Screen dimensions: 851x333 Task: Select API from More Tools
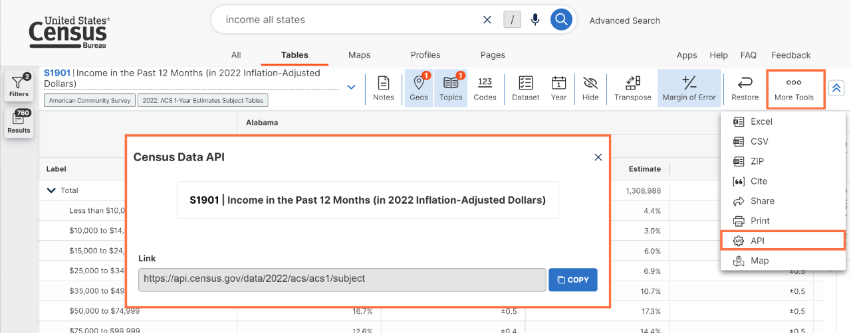(783, 241)
